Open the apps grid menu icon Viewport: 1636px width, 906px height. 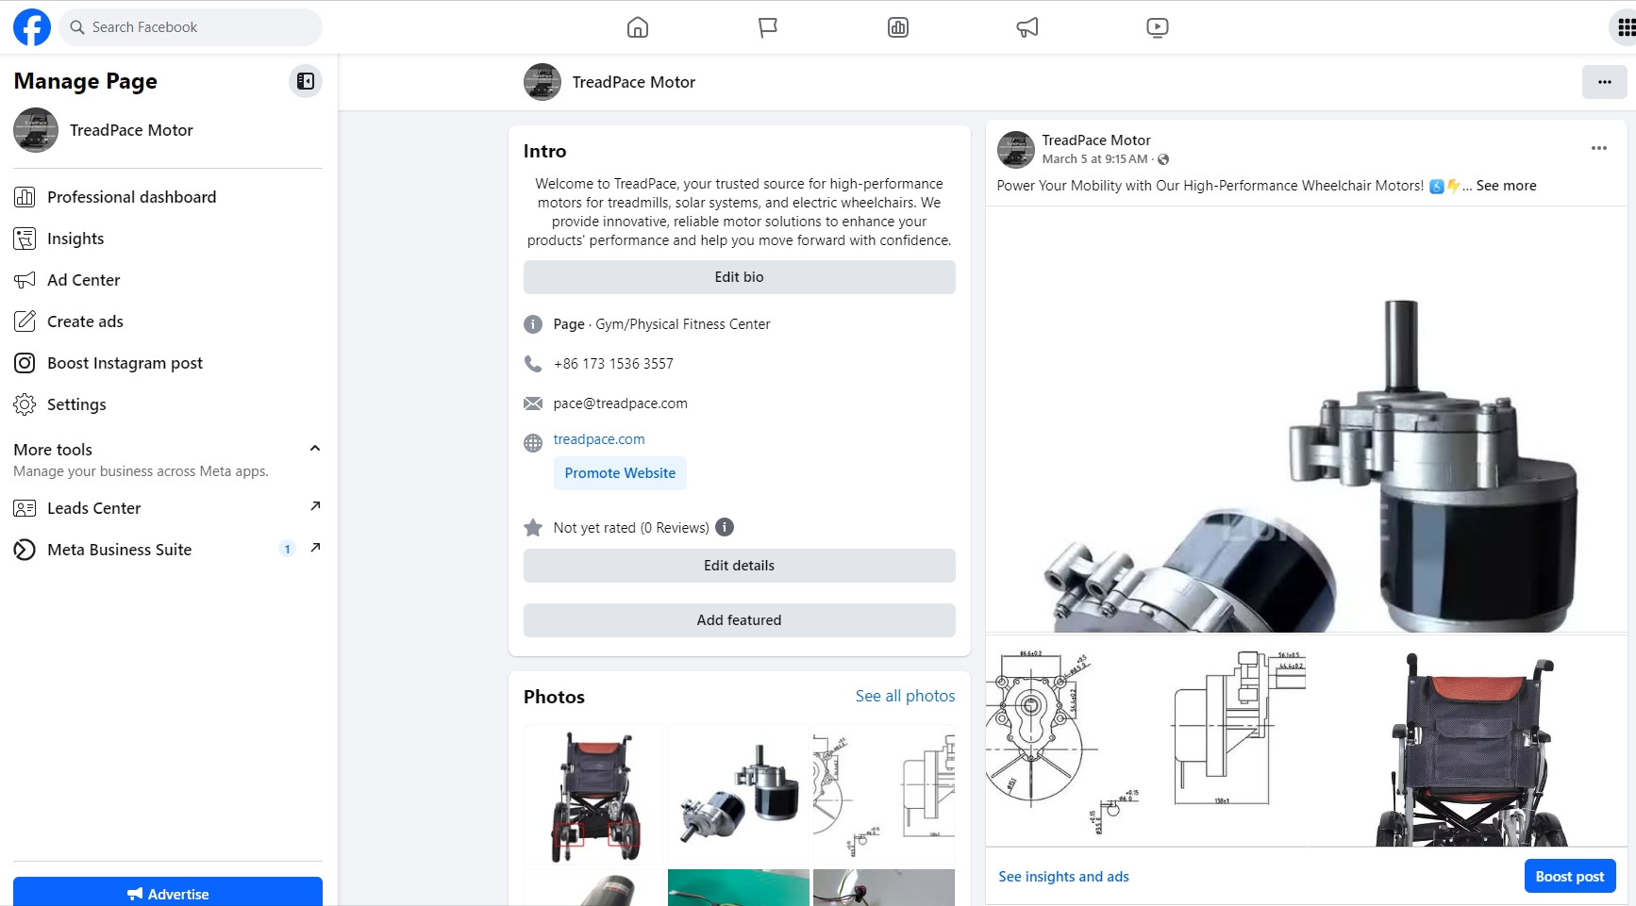[1626, 27]
